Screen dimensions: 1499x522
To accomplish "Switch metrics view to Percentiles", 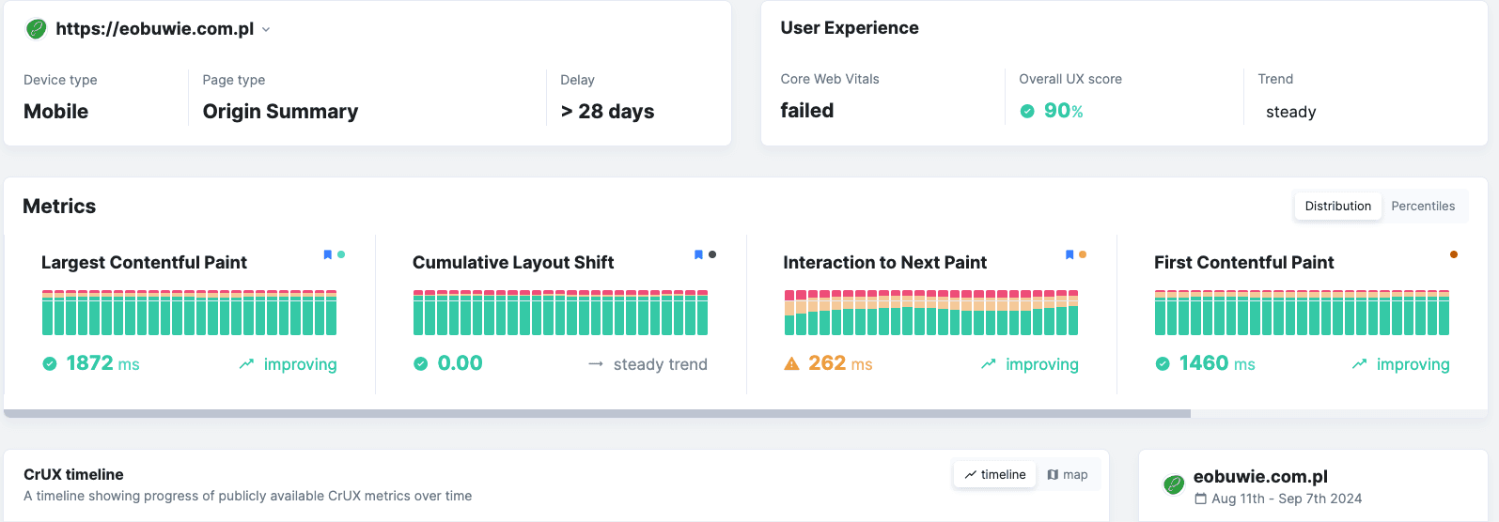I will [1423, 207].
